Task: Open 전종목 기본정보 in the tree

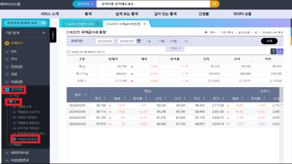Action: coord(27,117)
